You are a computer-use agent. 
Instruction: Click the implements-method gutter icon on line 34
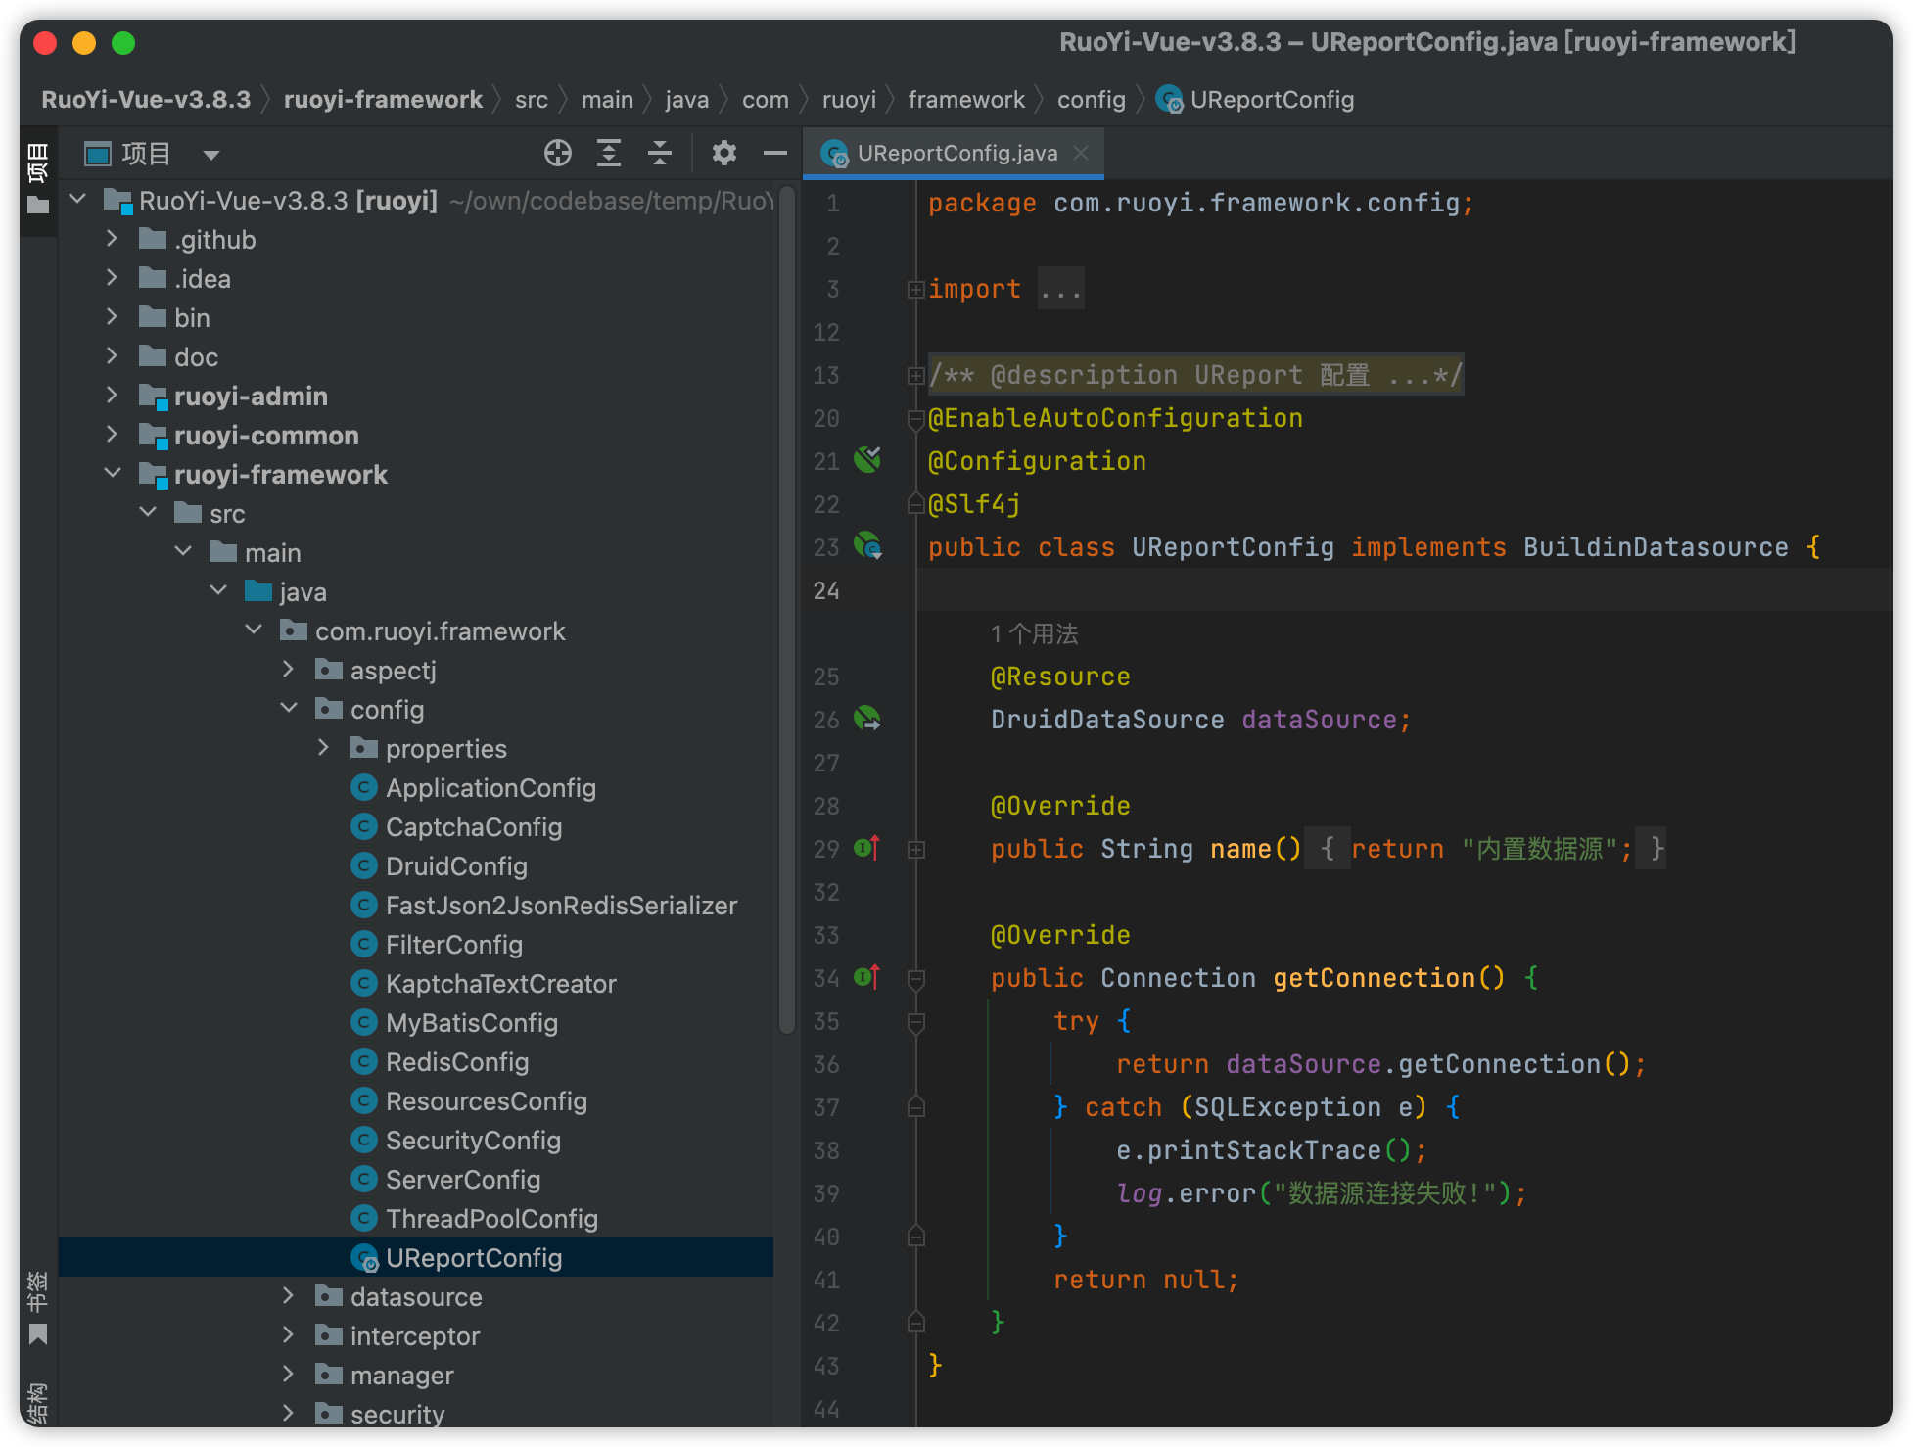click(867, 977)
